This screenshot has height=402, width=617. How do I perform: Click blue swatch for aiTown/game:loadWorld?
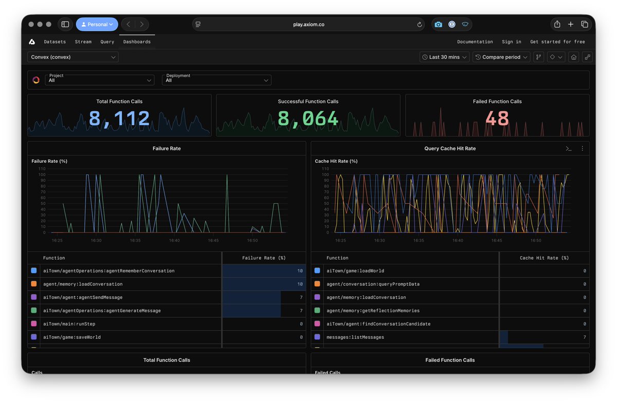(317, 271)
